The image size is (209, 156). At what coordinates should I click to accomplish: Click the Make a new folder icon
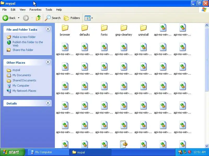[x=9, y=37]
